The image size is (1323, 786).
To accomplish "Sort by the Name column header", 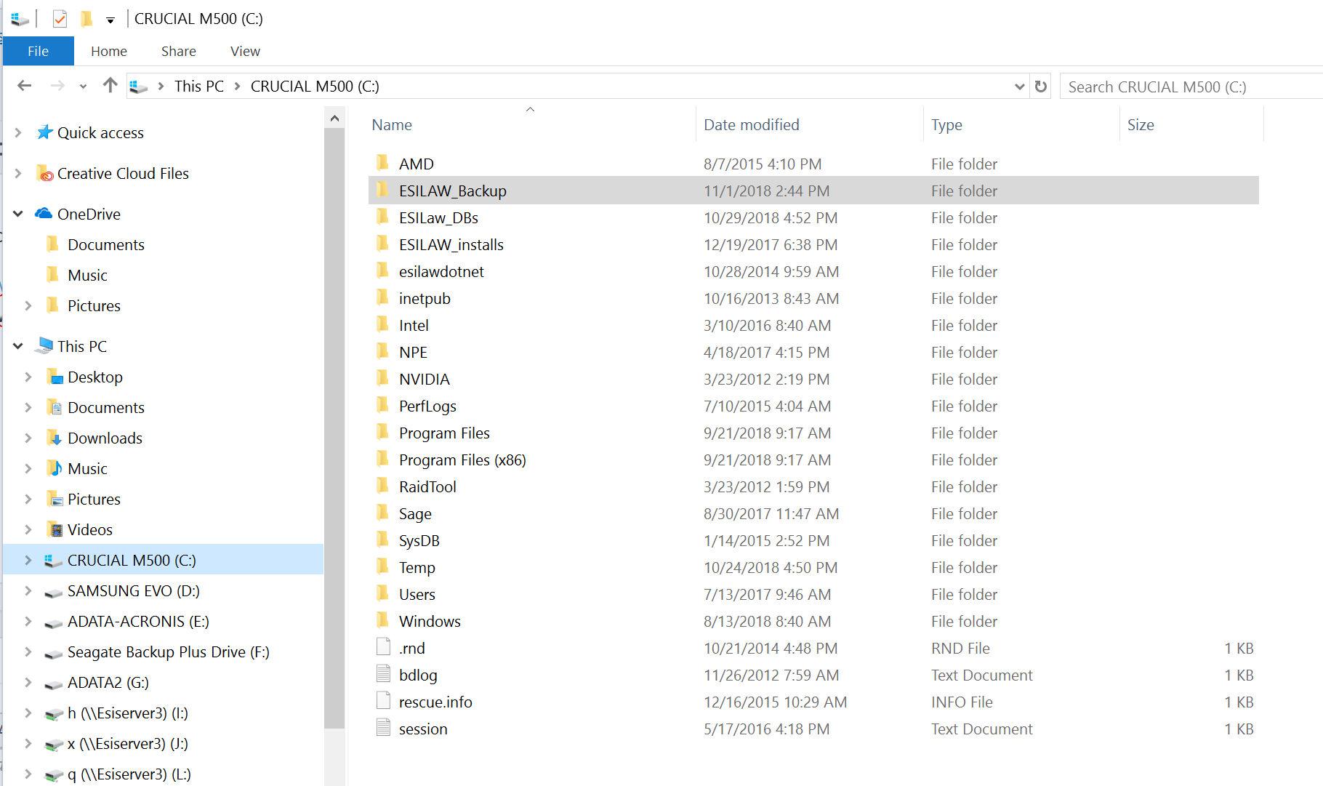I will point(392,124).
